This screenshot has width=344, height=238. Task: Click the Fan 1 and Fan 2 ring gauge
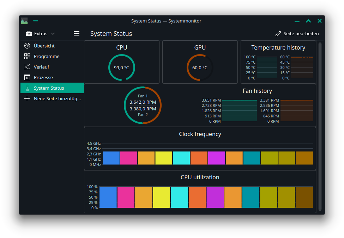click(x=143, y=105)
